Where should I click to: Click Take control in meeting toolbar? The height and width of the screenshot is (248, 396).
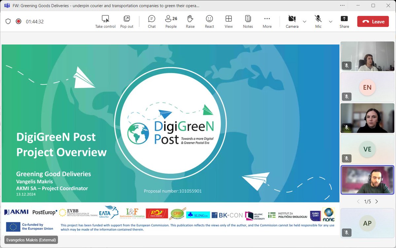tap(105, 22)
